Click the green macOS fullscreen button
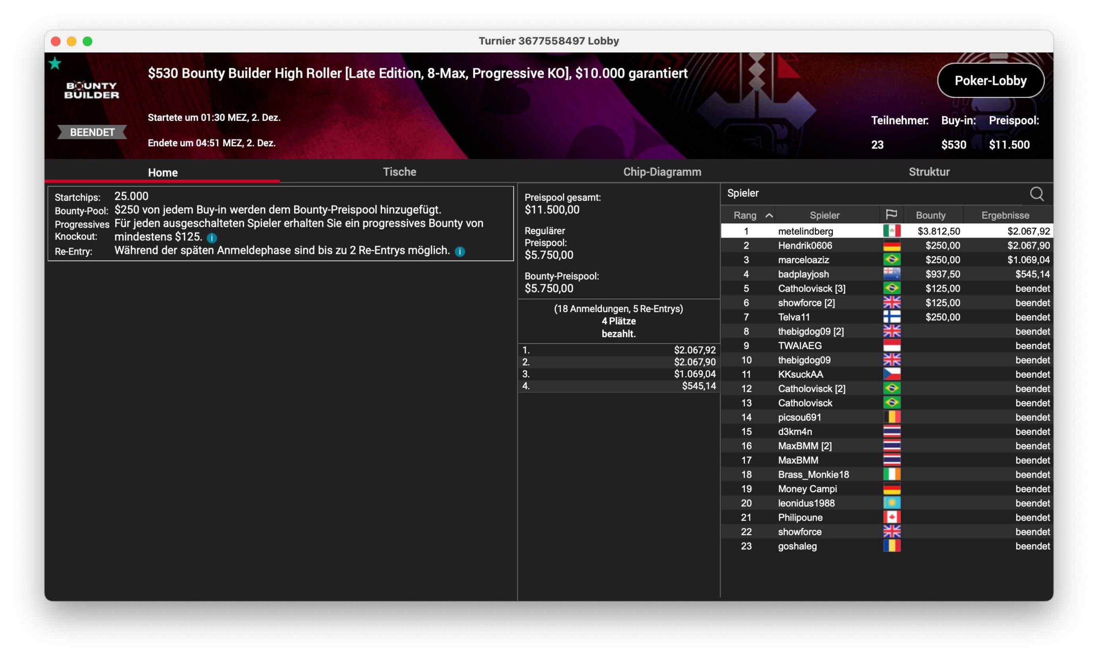Screen dimensions: 1098x660 [87, 41]
